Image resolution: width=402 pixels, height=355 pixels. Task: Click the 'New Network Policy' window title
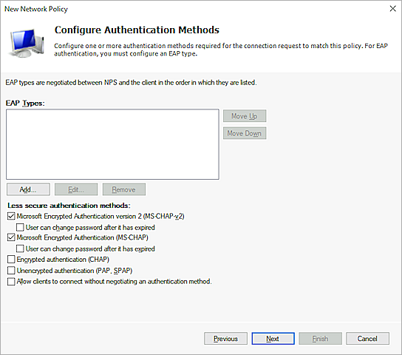(x=36, y=9)
